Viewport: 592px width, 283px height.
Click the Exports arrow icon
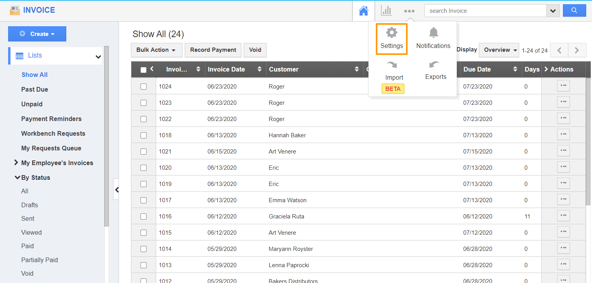coord(435,65)
